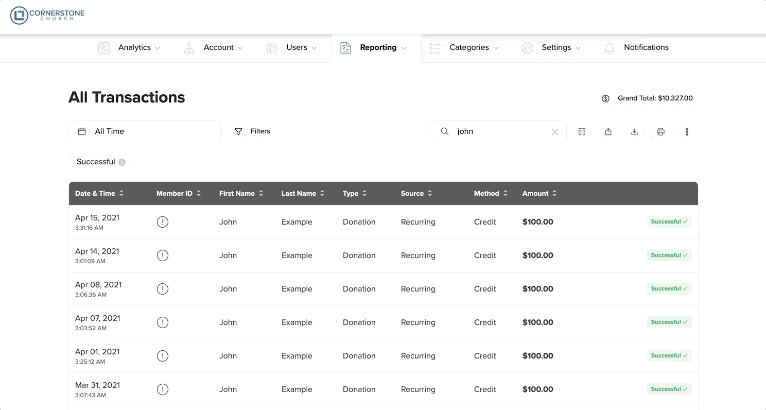Sort by Date & Time column
This screenshot has width=766, height=410.
(99, 194)
